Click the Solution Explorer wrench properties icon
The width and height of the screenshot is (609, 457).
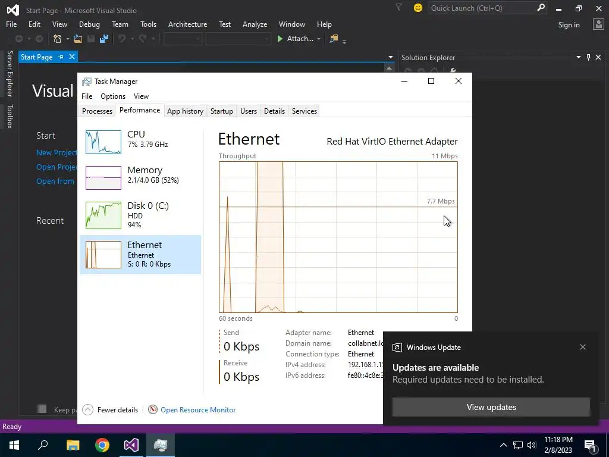click(453, 70)
